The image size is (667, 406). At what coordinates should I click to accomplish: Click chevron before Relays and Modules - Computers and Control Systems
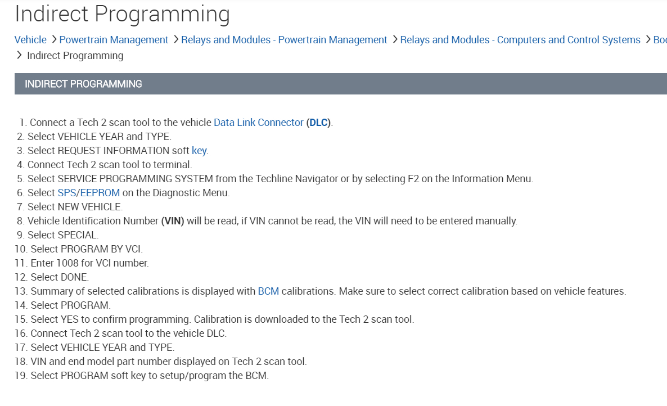coord(395,39)
